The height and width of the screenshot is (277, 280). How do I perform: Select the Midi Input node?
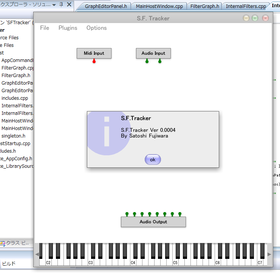[x=94, y=53]
